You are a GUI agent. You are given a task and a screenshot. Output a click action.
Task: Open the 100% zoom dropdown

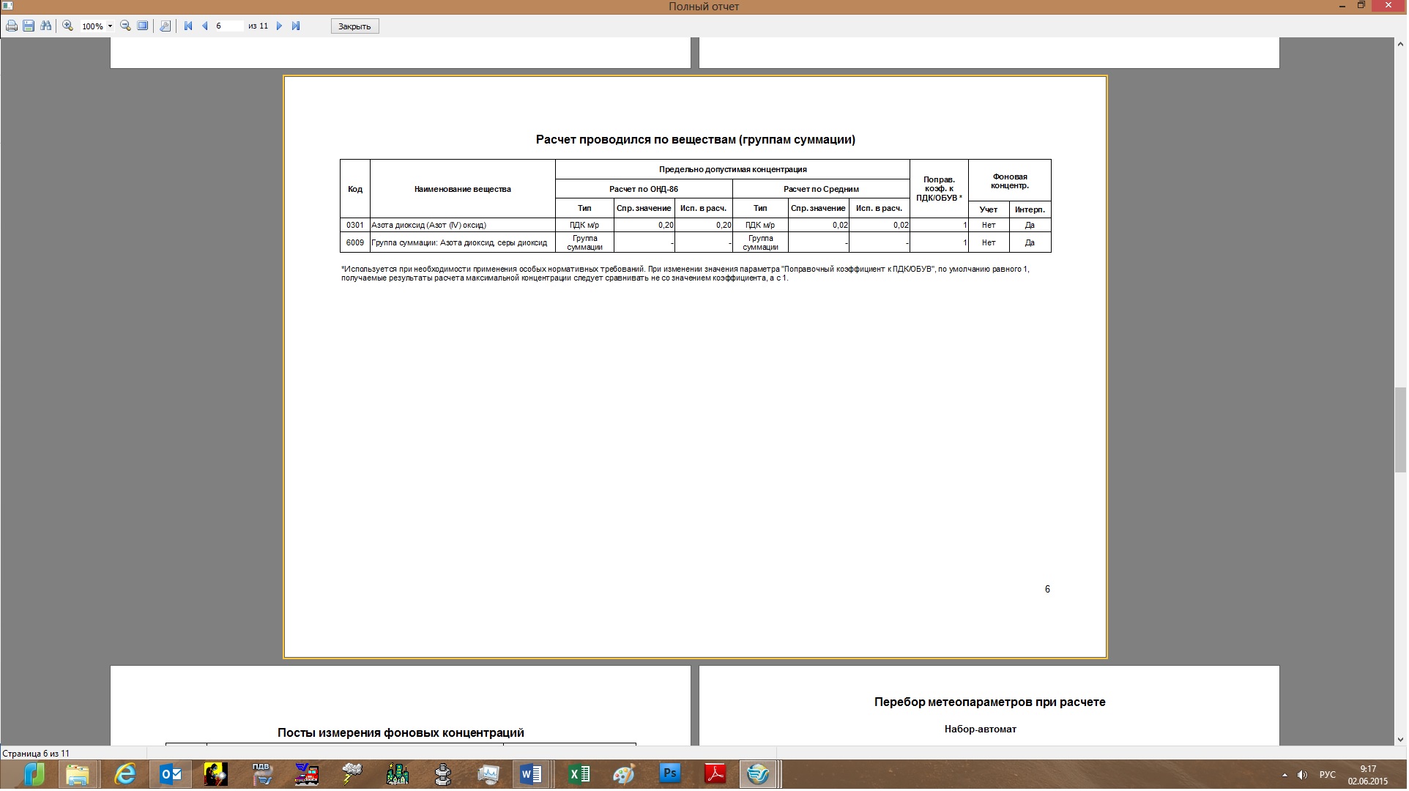click(110, 26)
